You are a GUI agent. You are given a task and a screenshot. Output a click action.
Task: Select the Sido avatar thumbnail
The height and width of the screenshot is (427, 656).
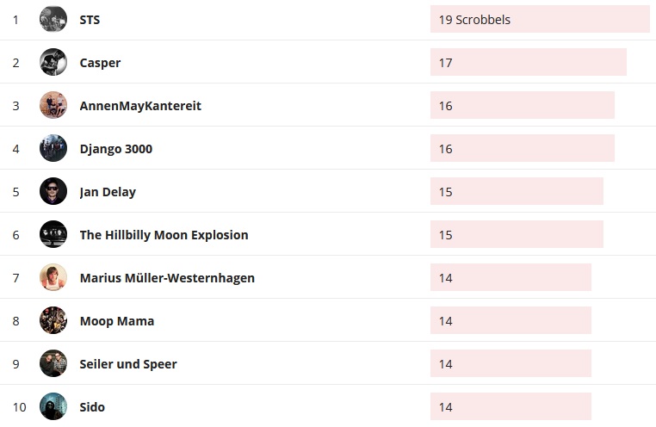coord(53,406)
